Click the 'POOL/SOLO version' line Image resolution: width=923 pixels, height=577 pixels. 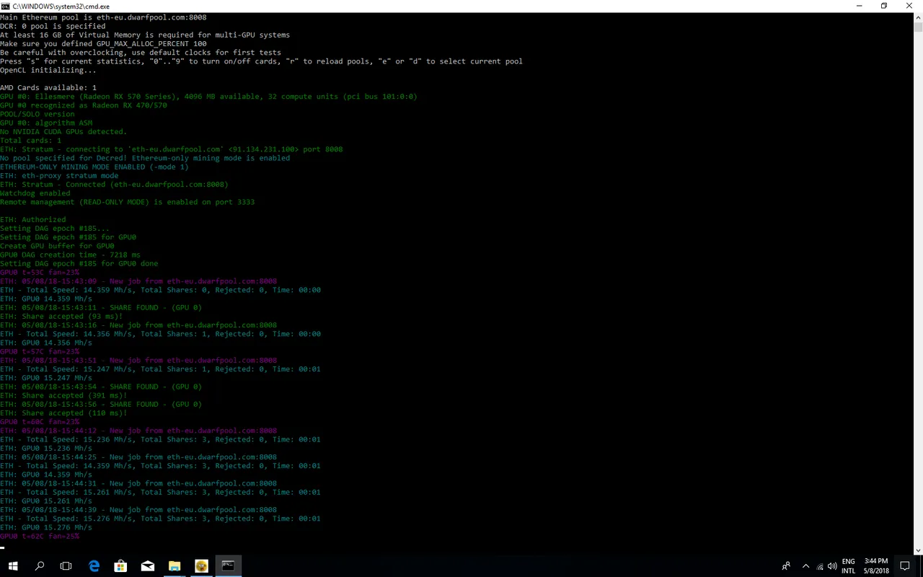pos(37,114)
